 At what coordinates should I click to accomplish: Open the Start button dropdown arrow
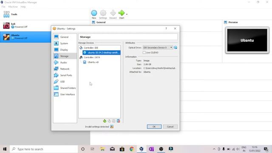[x=127, y=14]
